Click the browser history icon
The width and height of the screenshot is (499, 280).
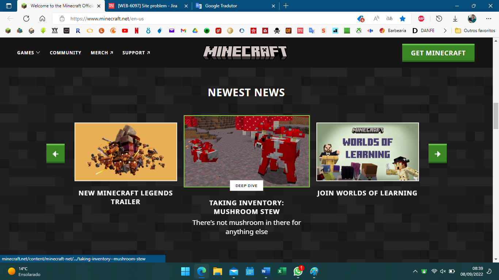point(439,19)
